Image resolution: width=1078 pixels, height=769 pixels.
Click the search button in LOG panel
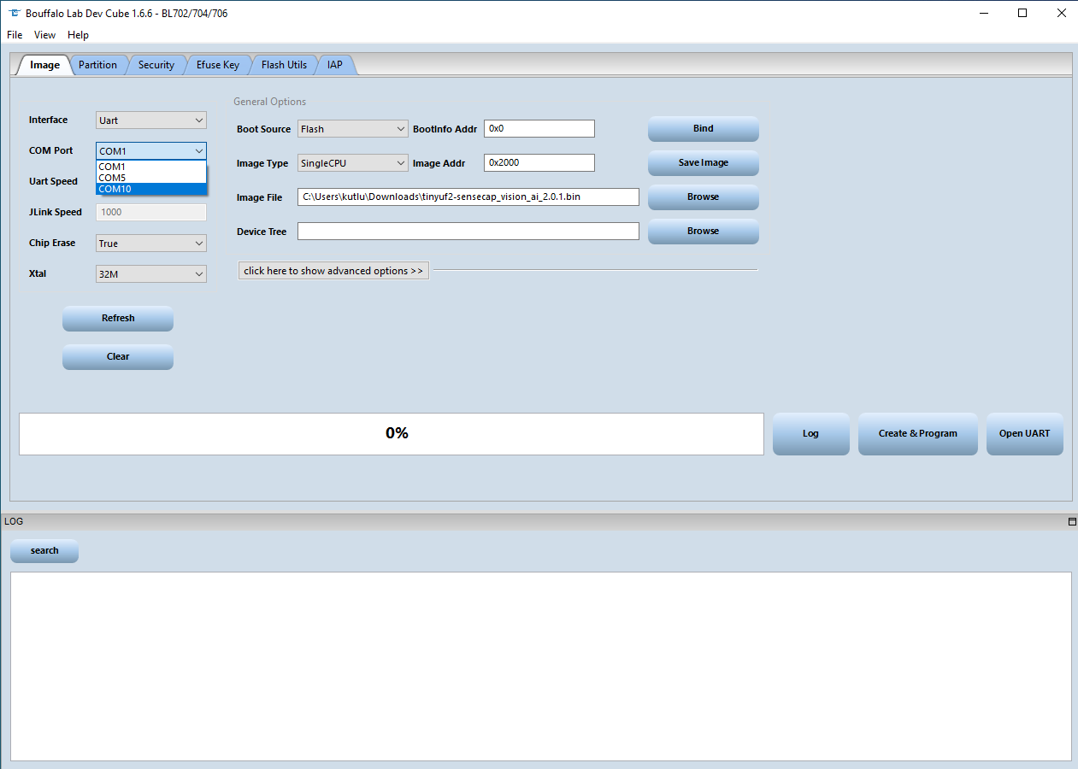coord(44,551)
